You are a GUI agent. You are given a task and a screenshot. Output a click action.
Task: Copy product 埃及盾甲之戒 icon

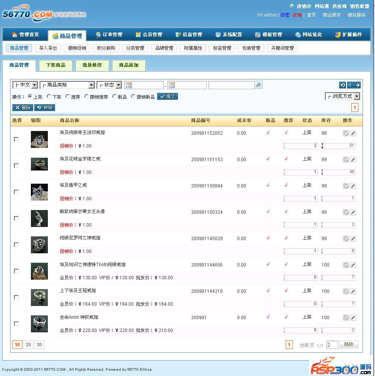coord(346,186)
